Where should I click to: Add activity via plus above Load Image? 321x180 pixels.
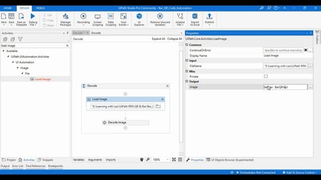pyautogui.click(x=125, y=94)
